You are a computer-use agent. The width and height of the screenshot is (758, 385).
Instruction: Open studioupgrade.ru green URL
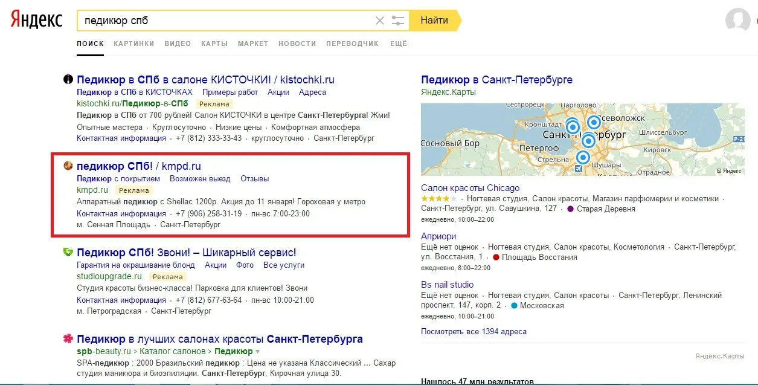[111, 277]
